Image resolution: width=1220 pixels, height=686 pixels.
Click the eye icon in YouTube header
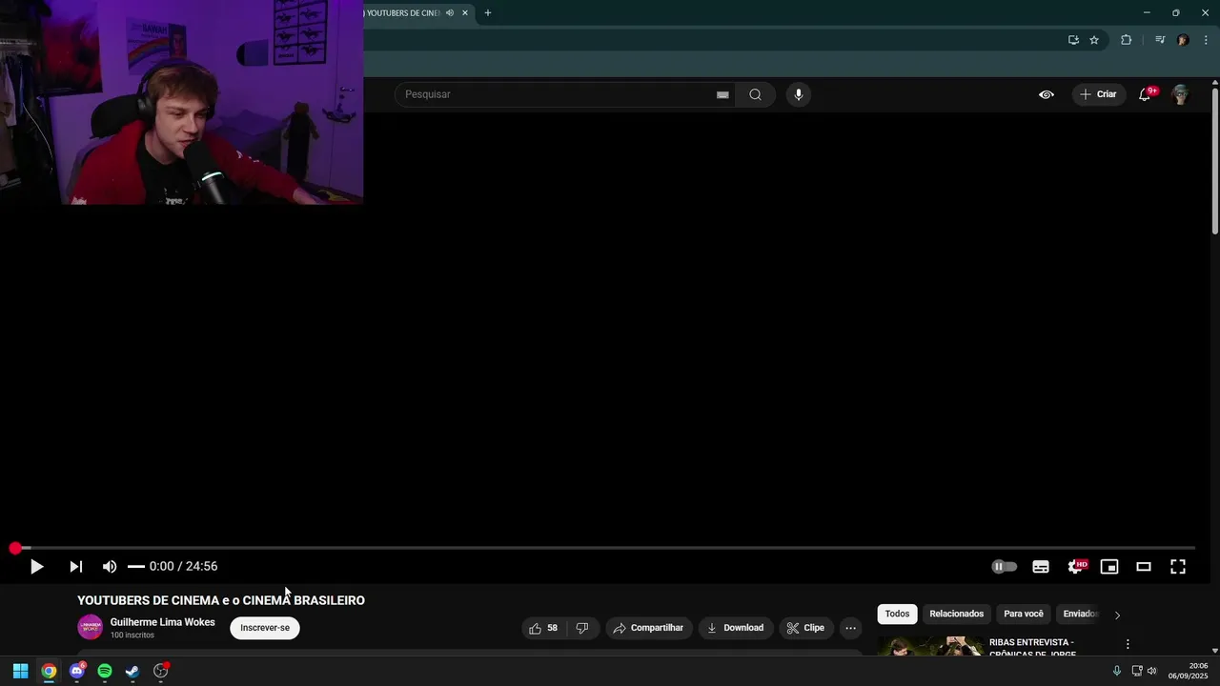coord(1047,94)
